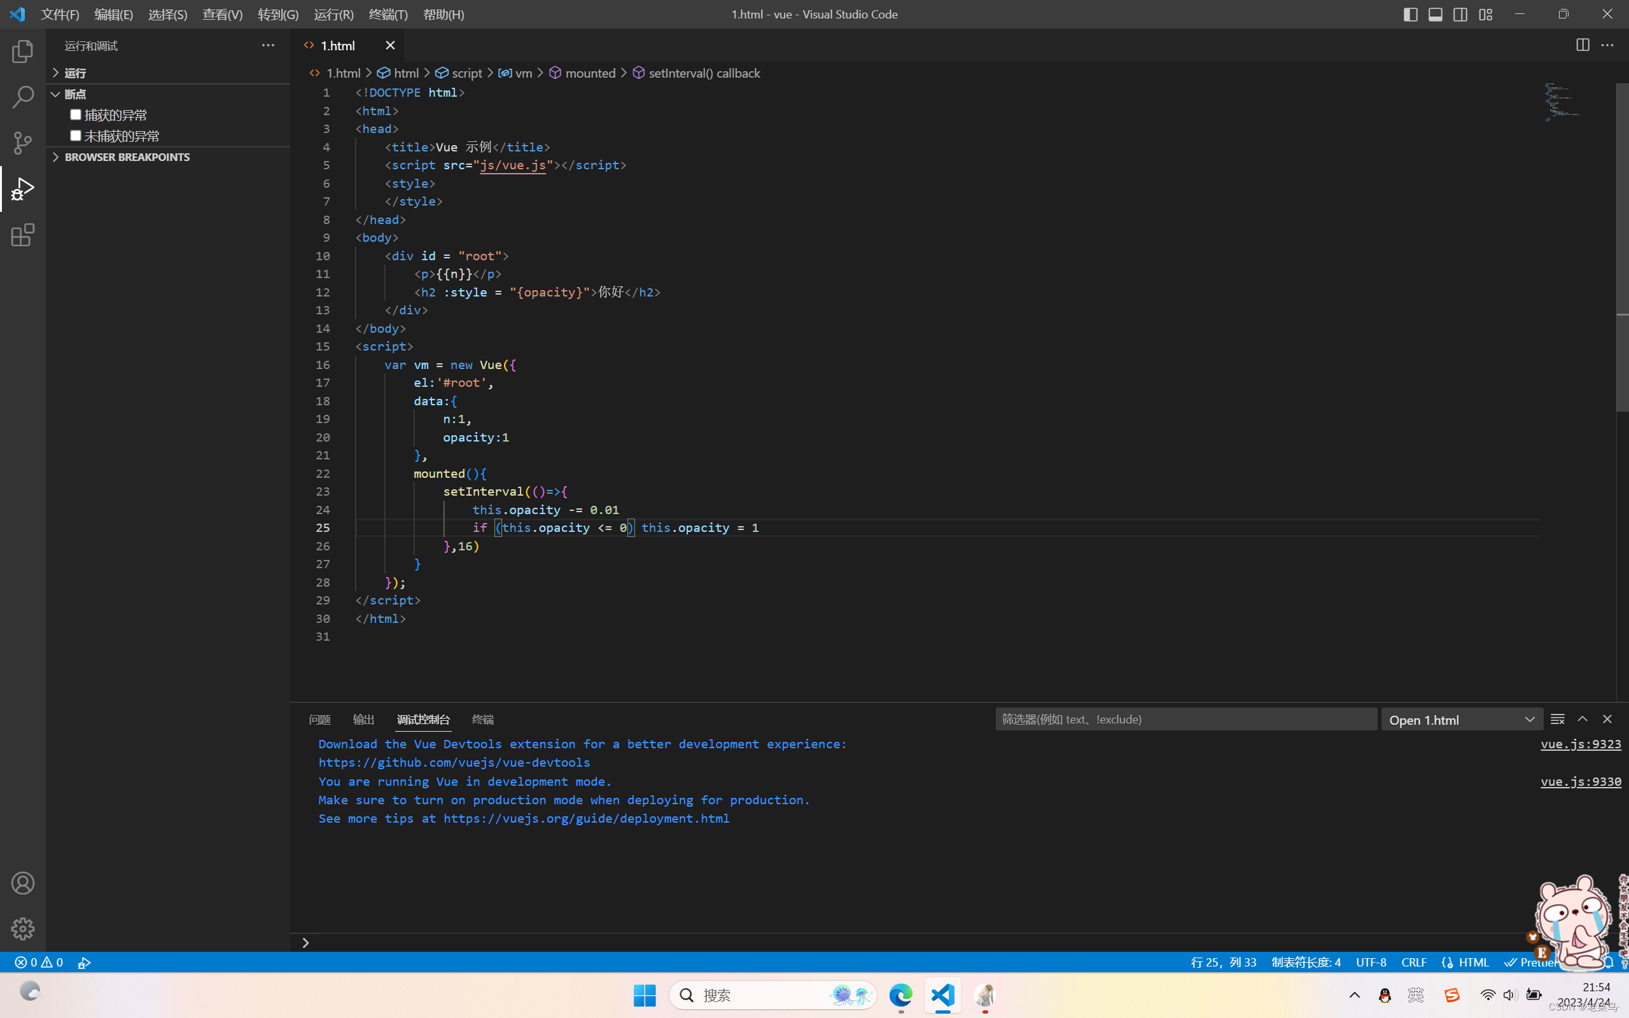Click the breadcrumb 'mounted' in editor header
1629x1018 pixels.
pyautogui.click(x=591, y=73)
